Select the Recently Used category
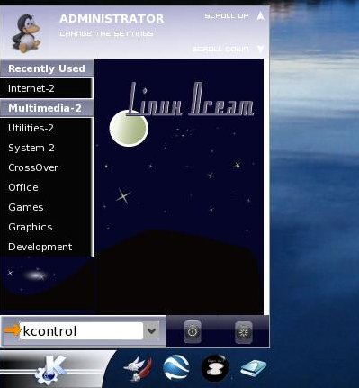Viewport: 359px width, 388px height. [x=47, y=68]
